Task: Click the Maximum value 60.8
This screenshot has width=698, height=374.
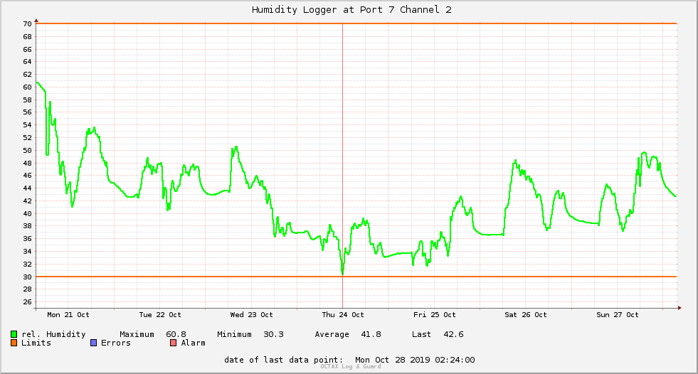Action: pos(176,334)
